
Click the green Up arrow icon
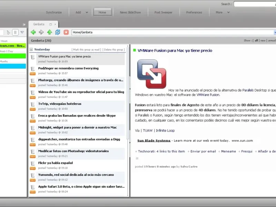(50, 32)
